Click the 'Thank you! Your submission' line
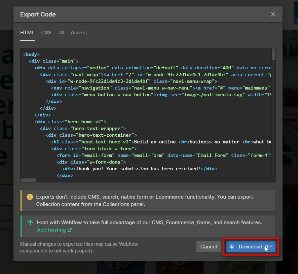The height and width of the screenshot is (274, 298). [x=140, y=169]
